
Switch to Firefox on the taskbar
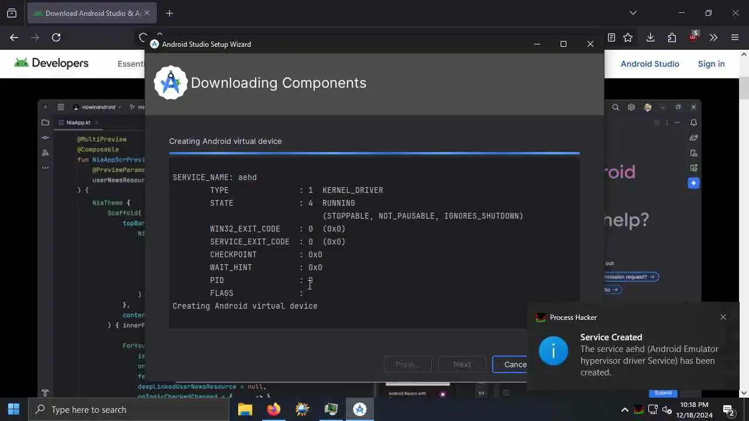(x=273, y=409)
